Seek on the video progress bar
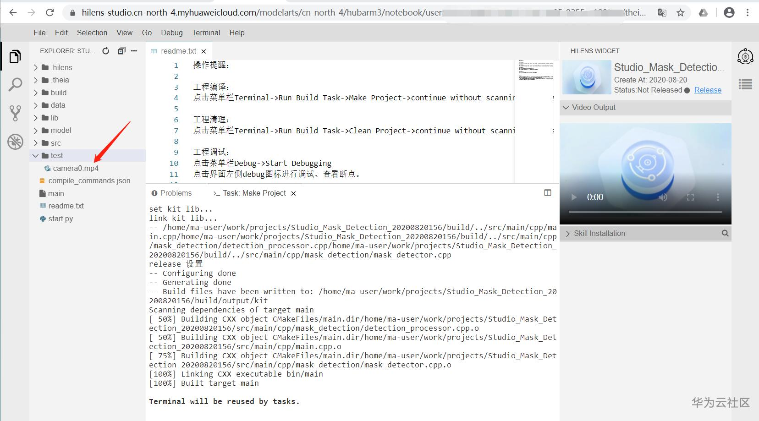 645,212
